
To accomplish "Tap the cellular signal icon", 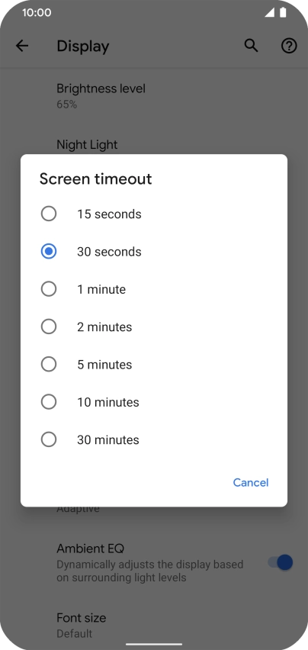I will point(270,12).
